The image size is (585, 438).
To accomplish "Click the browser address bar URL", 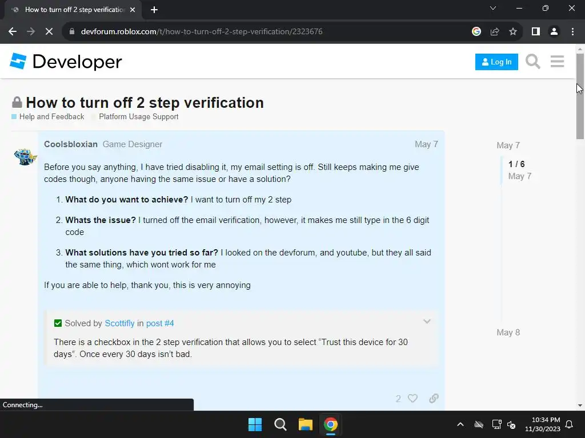I will 202,32.
